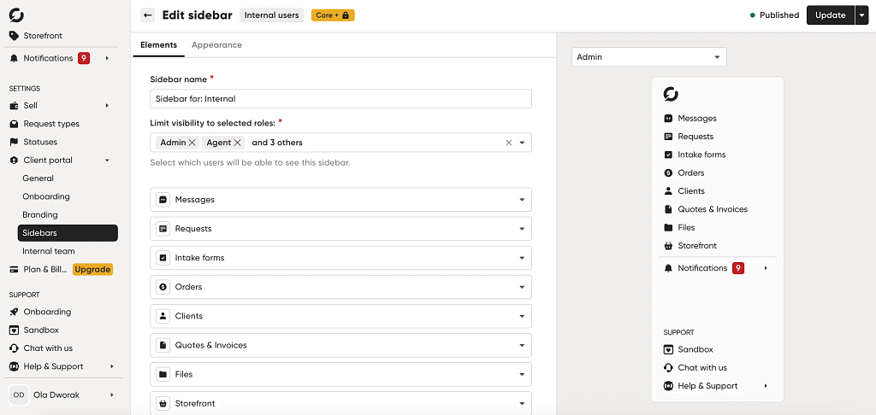This screenshot has height=415, width=876.
Task: Click the Messages icon in the elements list
Action: (x=163, y=199)
